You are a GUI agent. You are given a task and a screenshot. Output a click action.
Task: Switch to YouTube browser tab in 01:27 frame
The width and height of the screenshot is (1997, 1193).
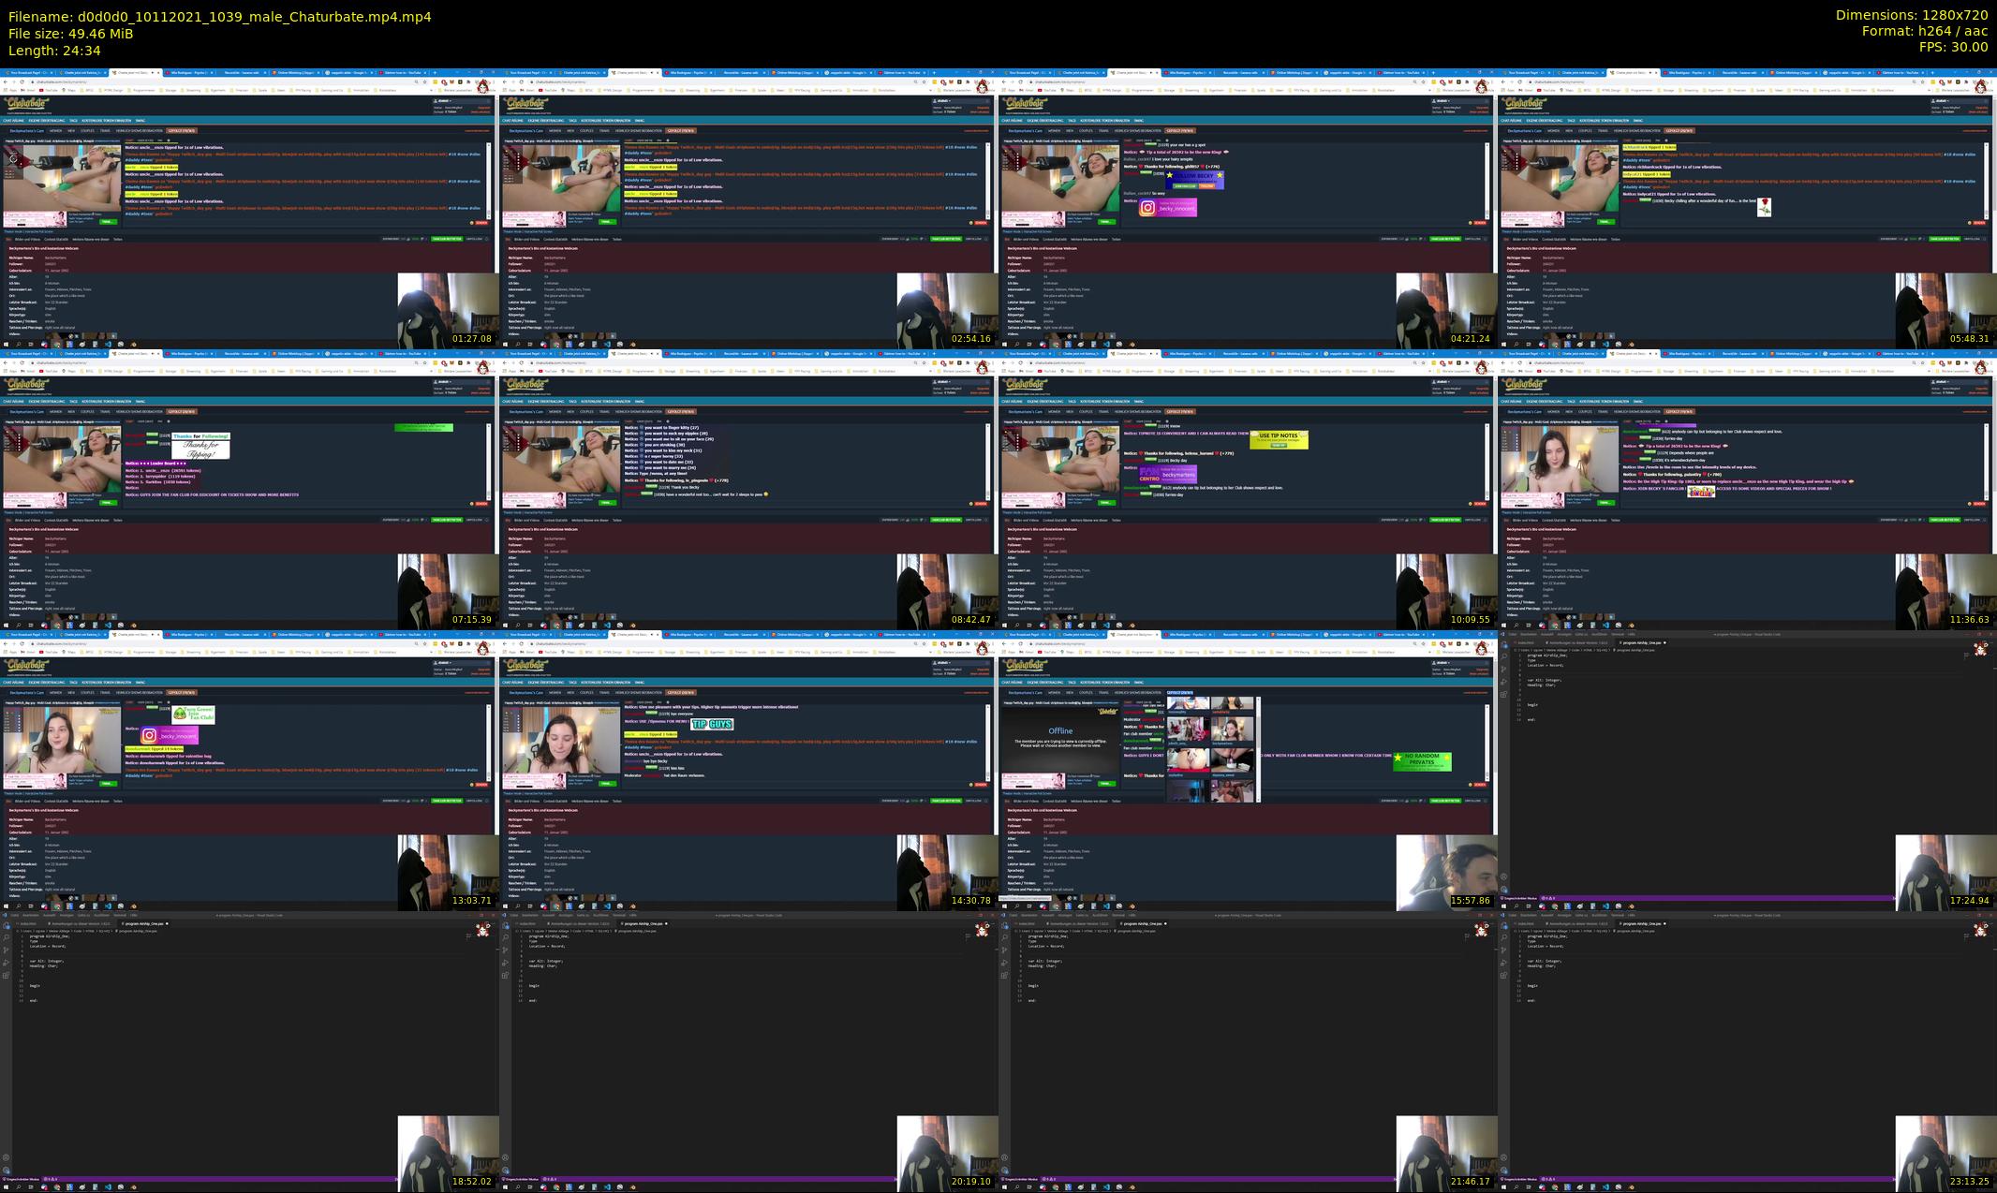[x=405, y=72]
